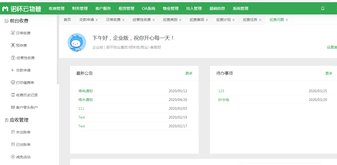The height and width of the screenshot is (165, 337).
Task: Select the 经营性收费 sidebar icon
Action: pyautogui.click(x=13, y=58)
